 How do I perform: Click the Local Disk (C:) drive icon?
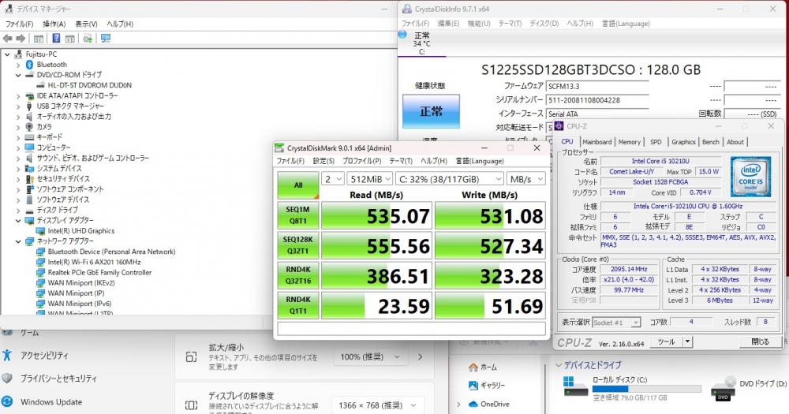coord(575,387)
